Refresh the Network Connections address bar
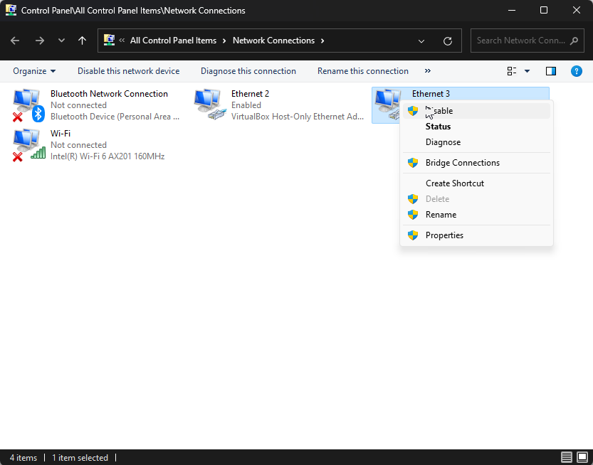Image resolution: width=593 pixels, height=465 pixels. 447,41
